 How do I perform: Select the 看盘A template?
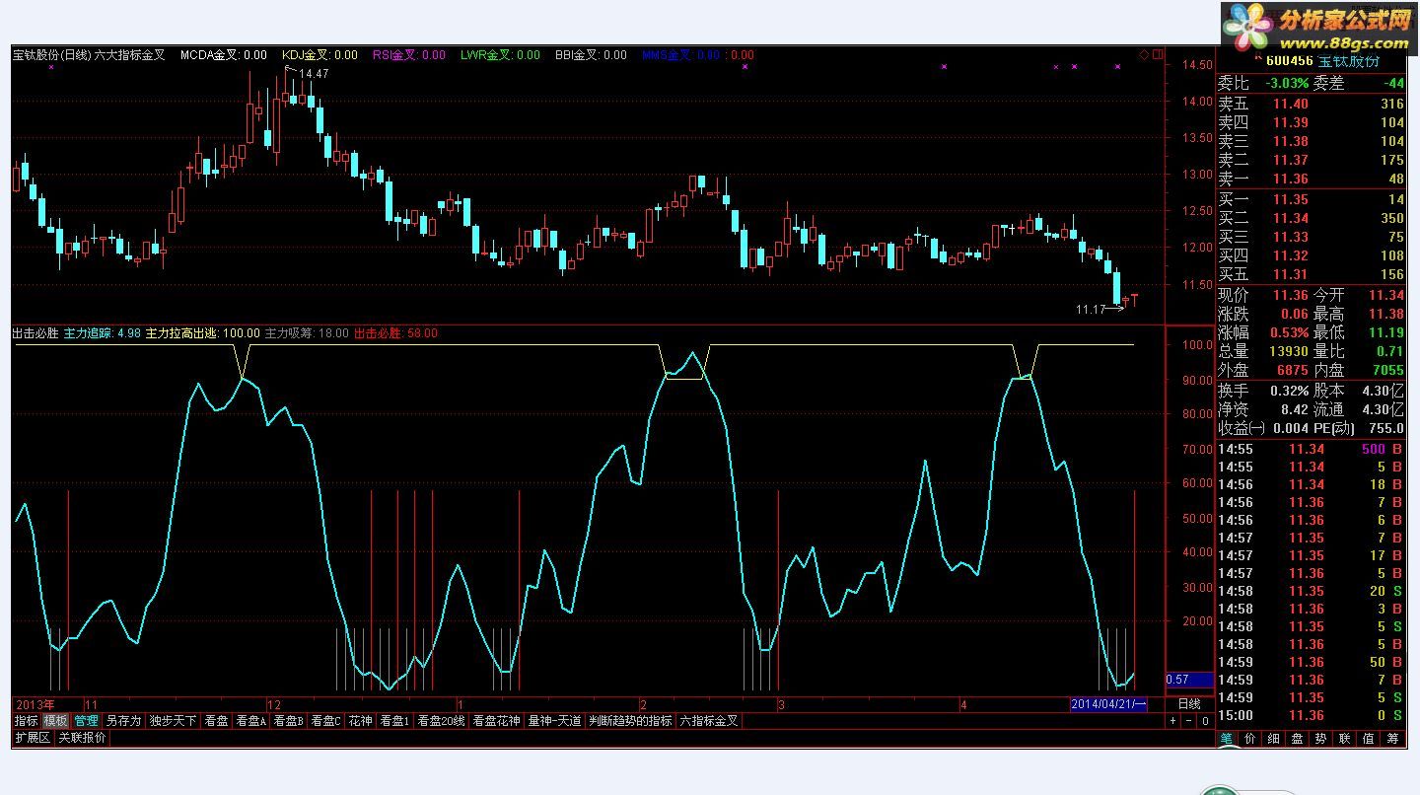click(x=251, y=721)
